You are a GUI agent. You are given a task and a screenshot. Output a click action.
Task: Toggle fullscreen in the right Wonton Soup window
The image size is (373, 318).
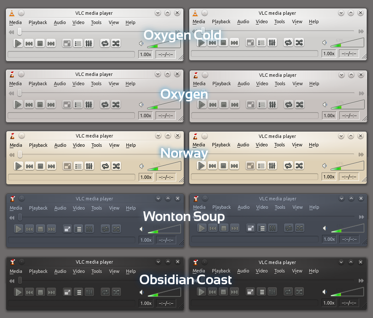click(251, 228)
